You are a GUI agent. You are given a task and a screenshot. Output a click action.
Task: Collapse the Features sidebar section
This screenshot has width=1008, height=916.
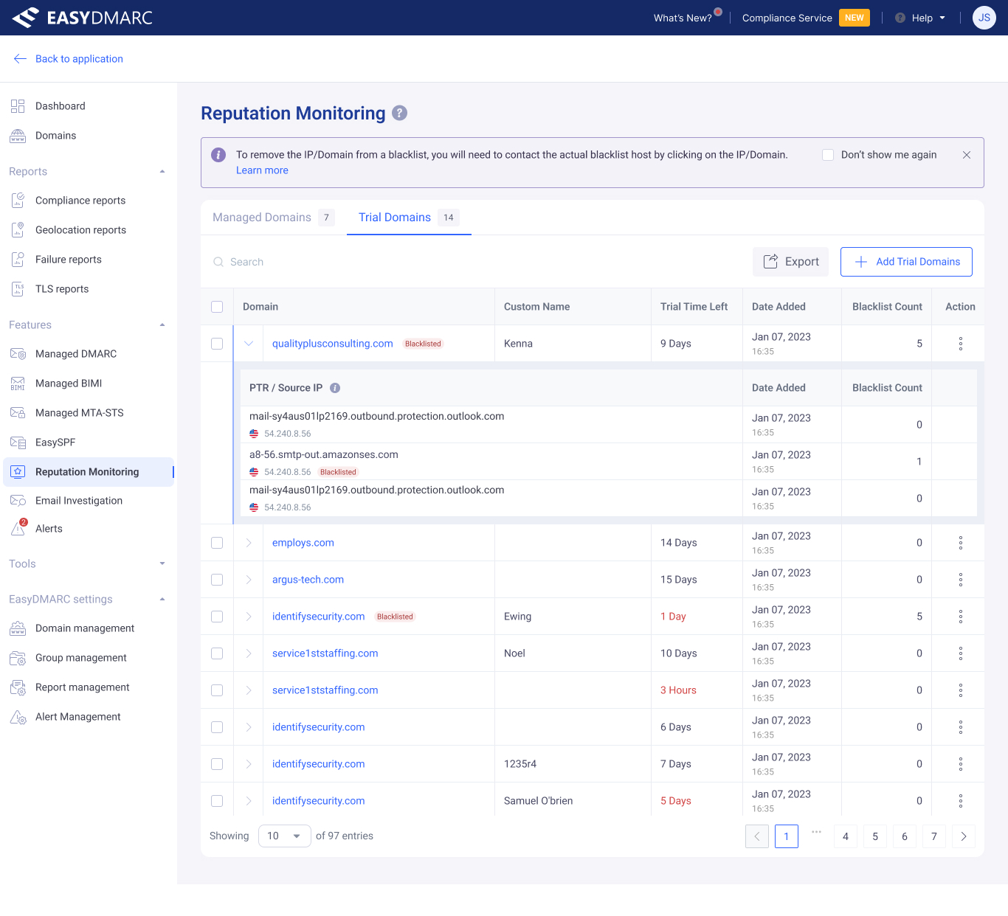(162, 325)
